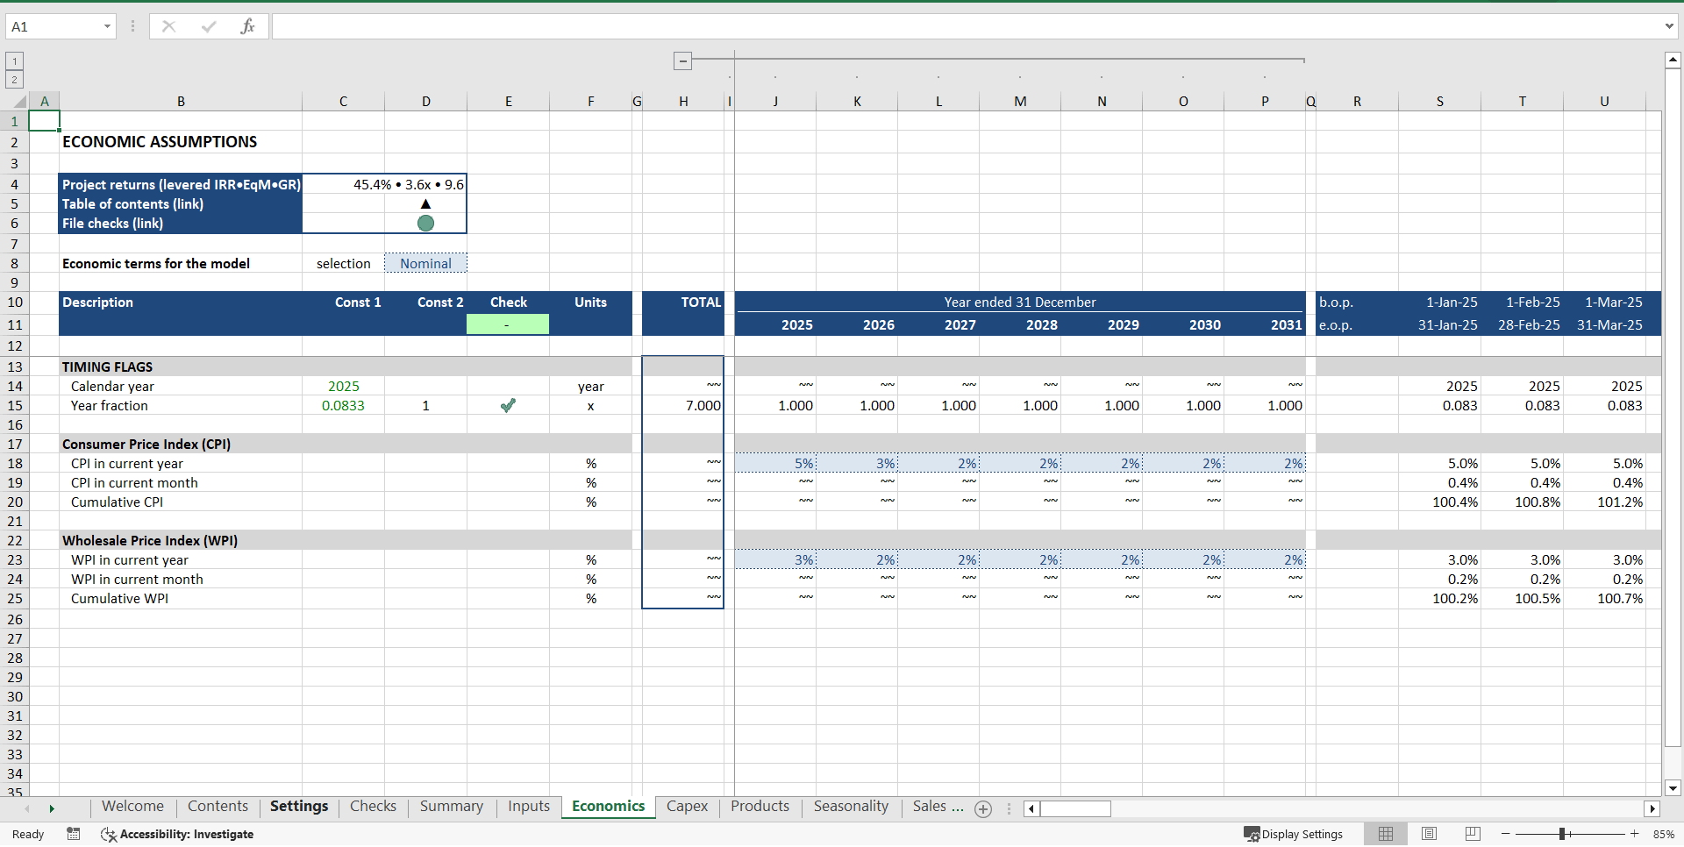Screen dimensions: 1684x847
Task: Click horizontal scrollbar left arrow
Action: coord(1031,808)
